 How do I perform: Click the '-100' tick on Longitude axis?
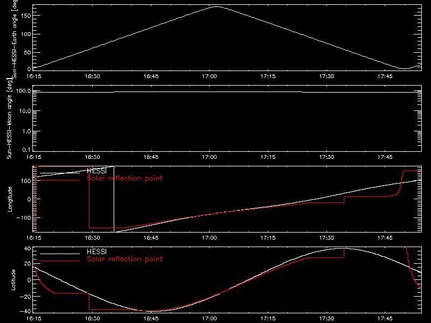[x=24, y=218]
